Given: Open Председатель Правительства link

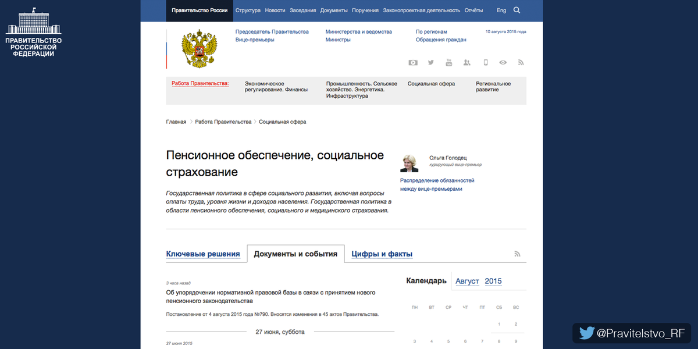Looking at the screenshot, I should (x=272, y=32).
